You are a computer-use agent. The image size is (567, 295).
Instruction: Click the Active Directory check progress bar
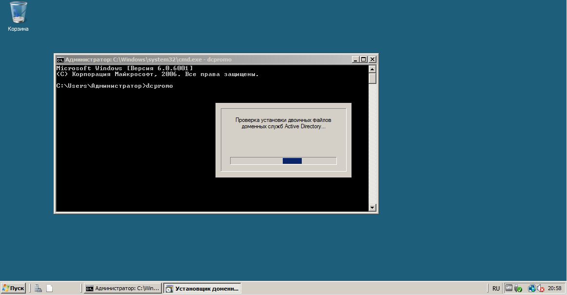click(x=283, y=161)
